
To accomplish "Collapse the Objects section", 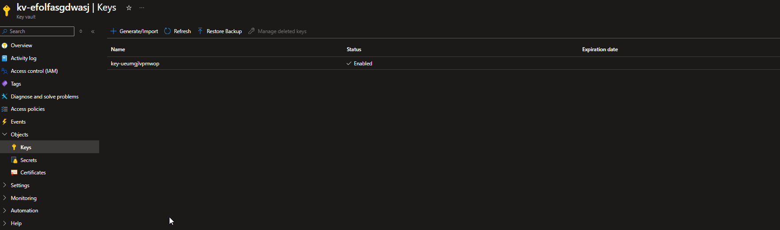I will (4, 135).
